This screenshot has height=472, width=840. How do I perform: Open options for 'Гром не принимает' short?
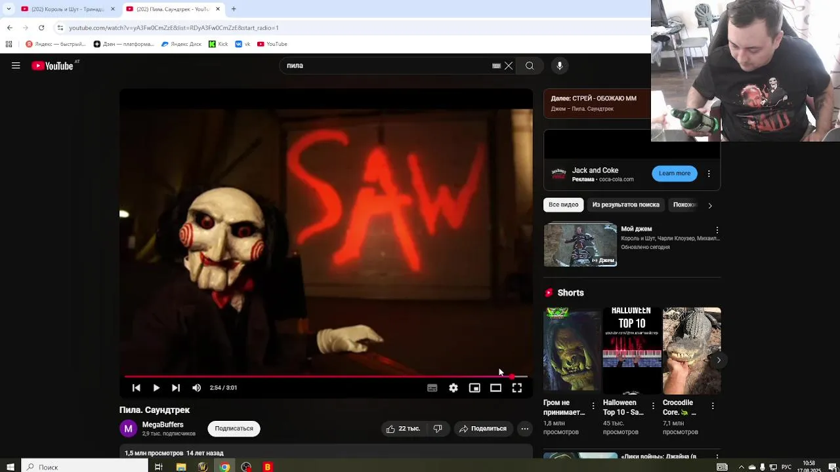pos(593,406)
